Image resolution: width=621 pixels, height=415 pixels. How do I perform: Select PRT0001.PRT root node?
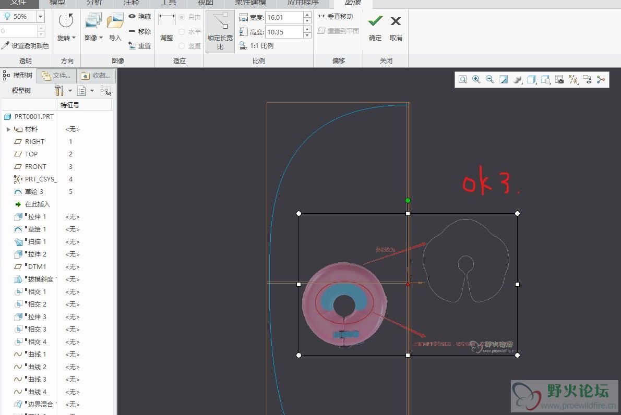(x=34, y=117)
